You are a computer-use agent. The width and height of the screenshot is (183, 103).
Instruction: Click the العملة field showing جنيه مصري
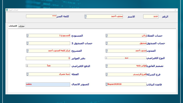[48, 74]
